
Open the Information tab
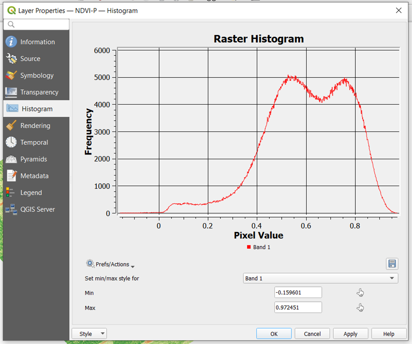(x=36, y=42)
